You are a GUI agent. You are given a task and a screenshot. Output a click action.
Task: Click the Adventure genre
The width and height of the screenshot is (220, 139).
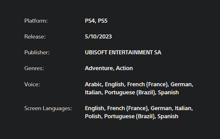[99, 68]
